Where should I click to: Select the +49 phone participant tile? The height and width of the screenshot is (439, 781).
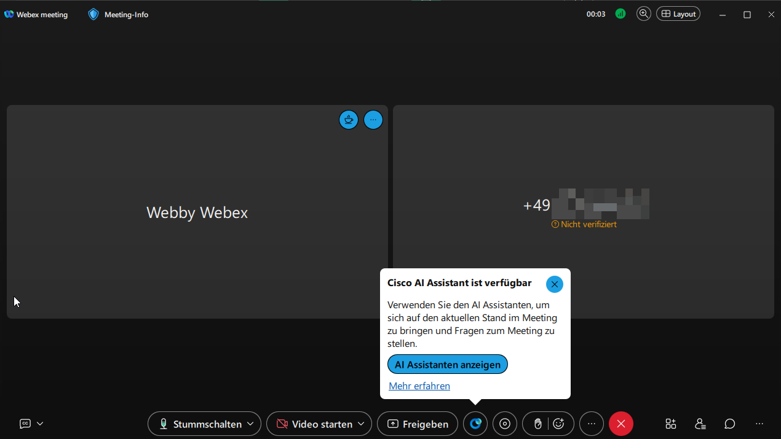[583, 212]
